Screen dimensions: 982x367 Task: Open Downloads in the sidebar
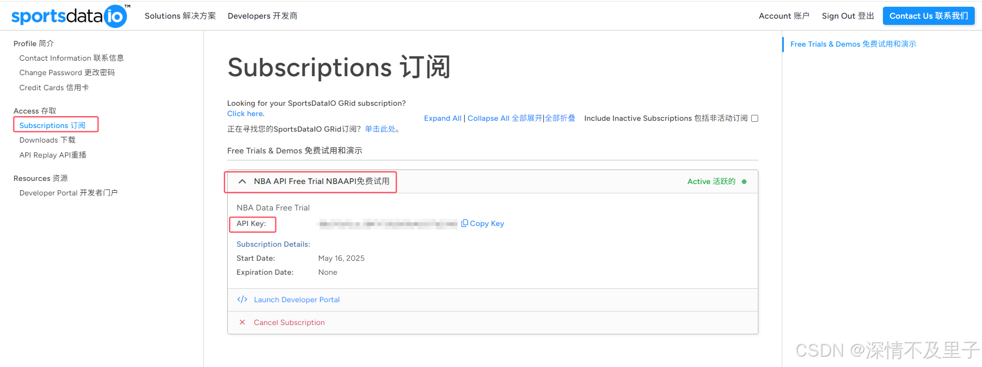tap(47, 140)
